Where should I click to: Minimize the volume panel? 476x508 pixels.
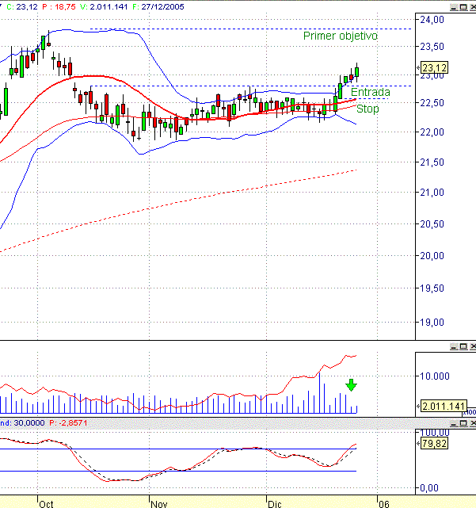454,346
